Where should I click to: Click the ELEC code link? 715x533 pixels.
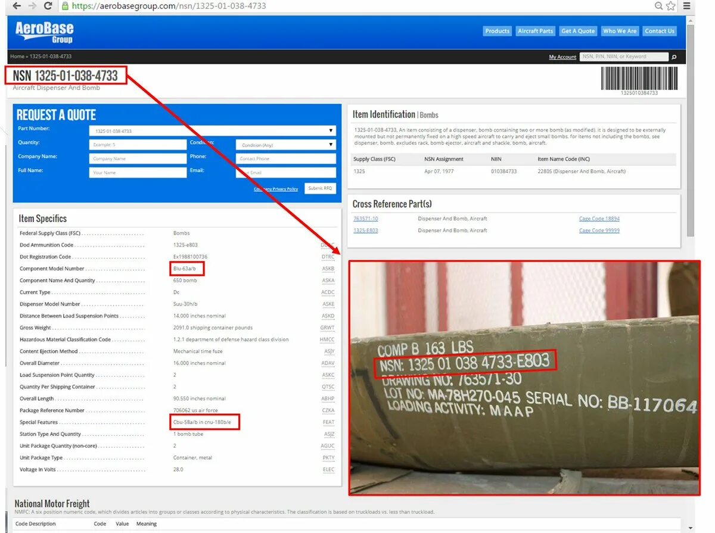(x=328, y=470)
